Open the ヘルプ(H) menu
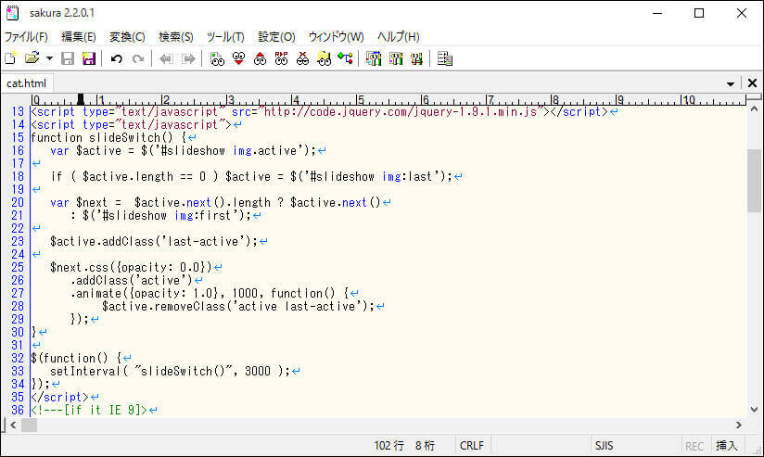The height and width of the screenshot is (457, 764). click(399, 37)
